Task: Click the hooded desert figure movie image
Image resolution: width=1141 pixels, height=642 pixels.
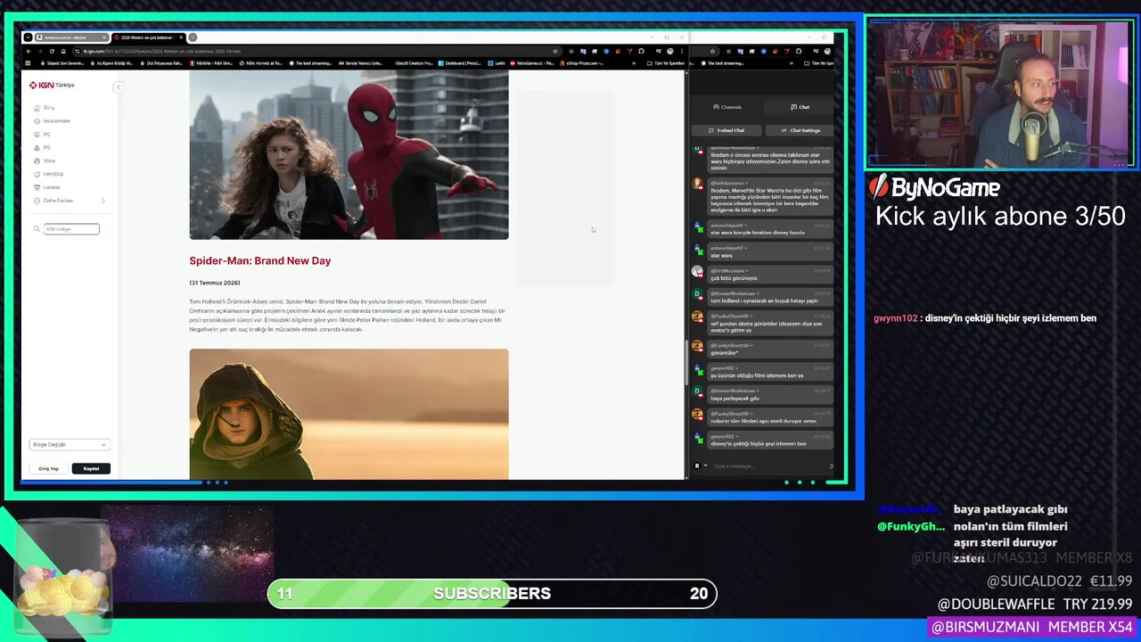Action: click(349, 414)
